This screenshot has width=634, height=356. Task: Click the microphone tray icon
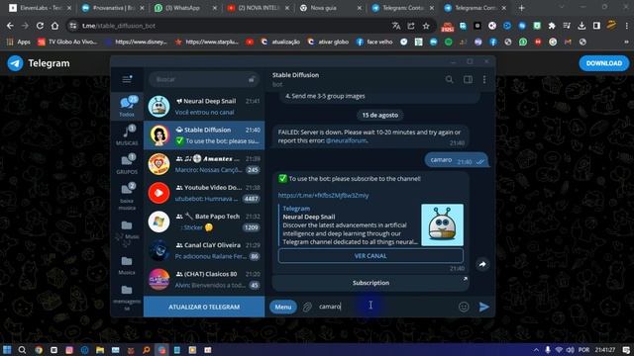[x=548, y=349]
